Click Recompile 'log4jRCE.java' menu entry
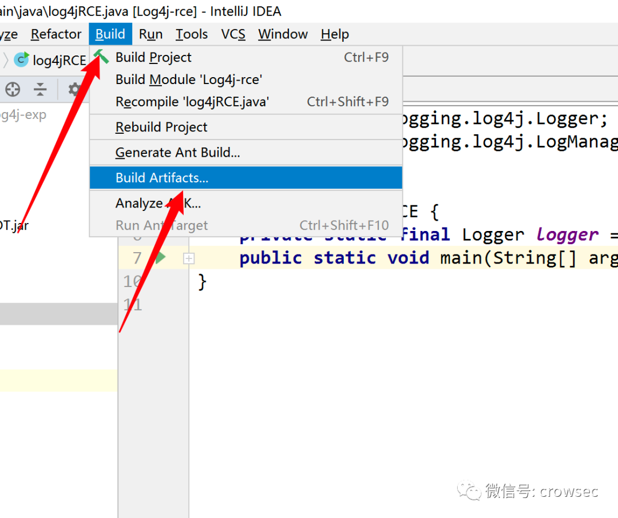The height and width of the screenshot is (518, 618). pyautogui.click(x=246, y=102)
